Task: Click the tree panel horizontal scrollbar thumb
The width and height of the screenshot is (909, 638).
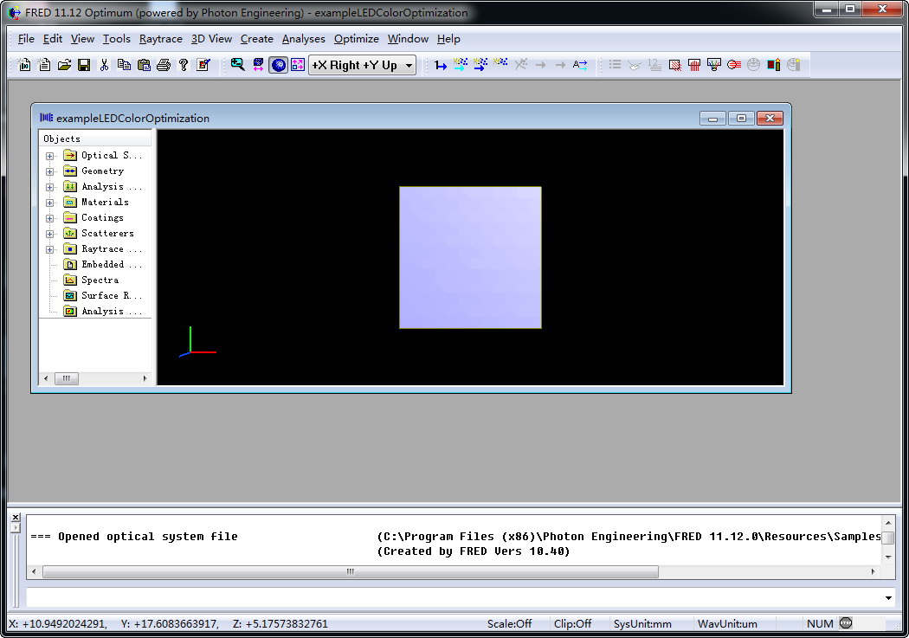Action: pos(66,378)
